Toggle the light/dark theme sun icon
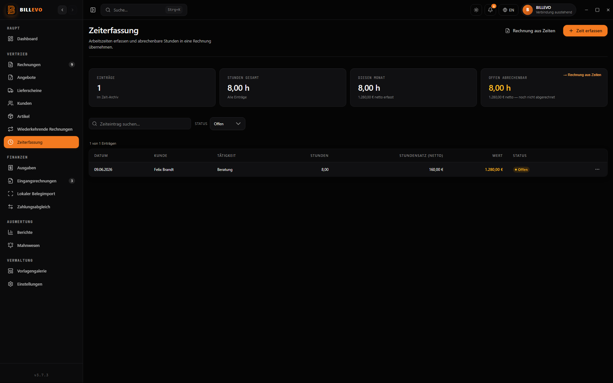 (476, 10)
